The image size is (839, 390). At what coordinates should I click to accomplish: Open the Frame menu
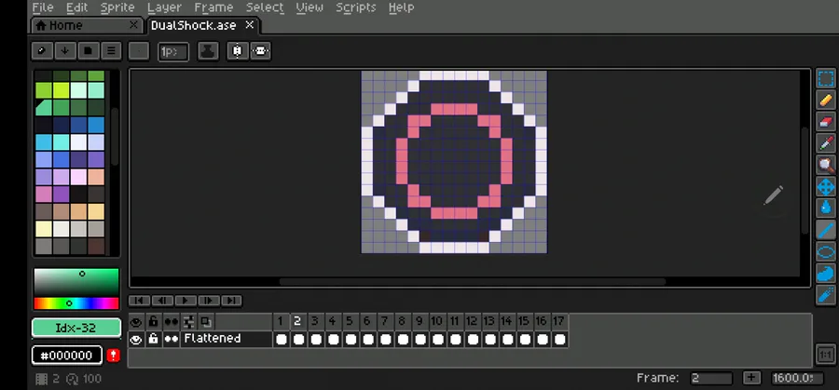213,7
